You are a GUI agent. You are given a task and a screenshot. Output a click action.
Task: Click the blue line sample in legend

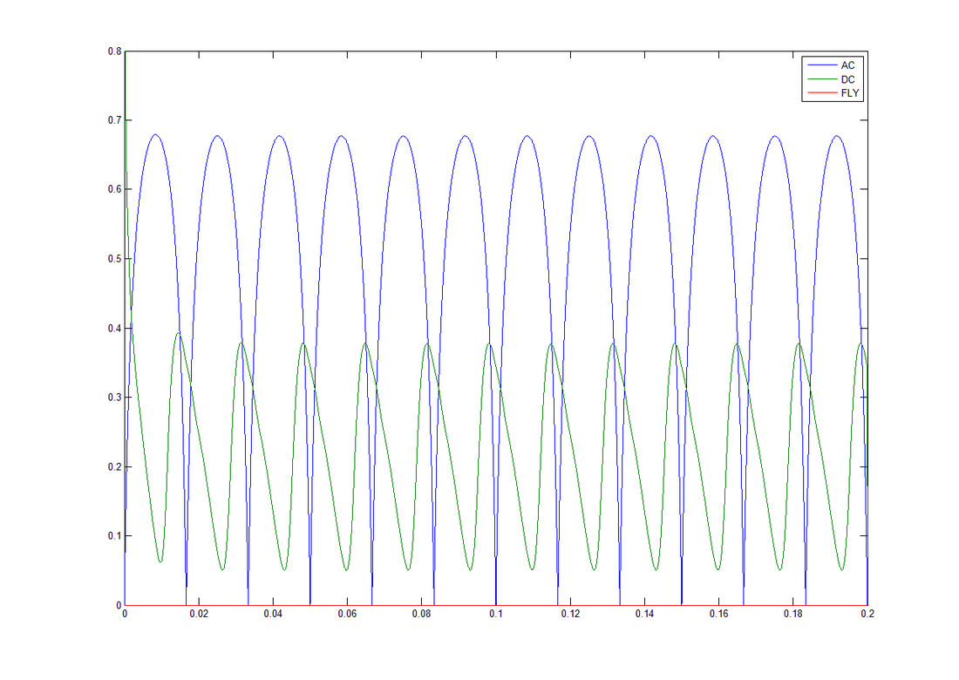(x=821, y=65)
